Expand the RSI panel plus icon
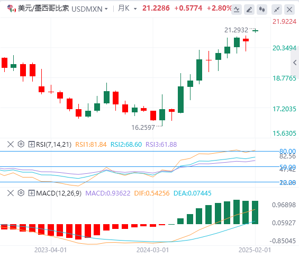299x257 pixels. coord(31,144)
